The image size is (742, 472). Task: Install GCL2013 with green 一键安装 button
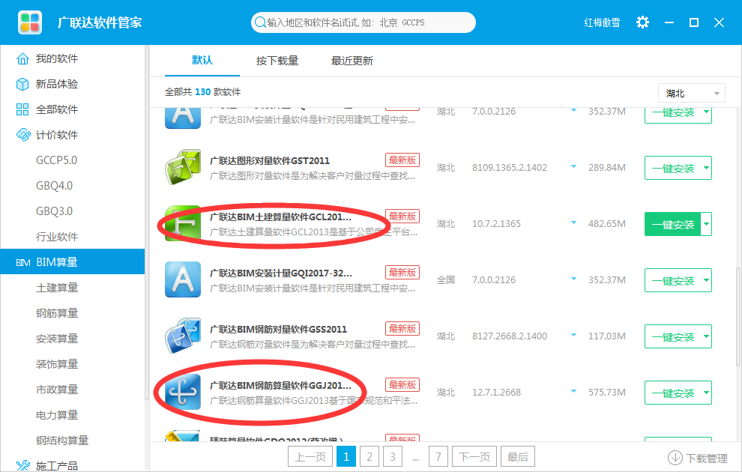click(x=673, y=224)
